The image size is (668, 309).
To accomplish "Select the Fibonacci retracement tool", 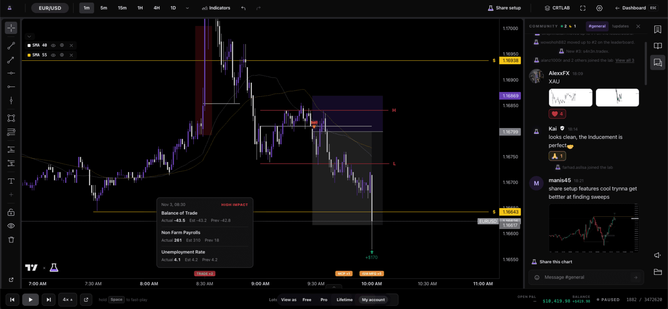I will [x=11, y=132].
